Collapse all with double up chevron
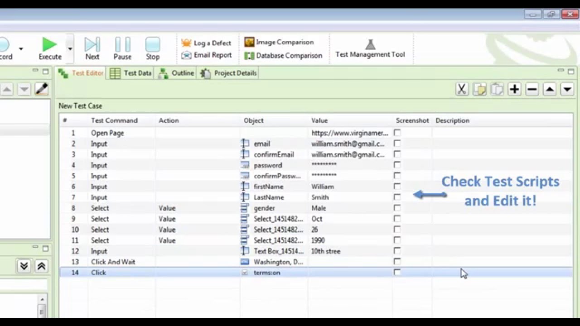Viewport: 580px width, 326px height. 41,266
